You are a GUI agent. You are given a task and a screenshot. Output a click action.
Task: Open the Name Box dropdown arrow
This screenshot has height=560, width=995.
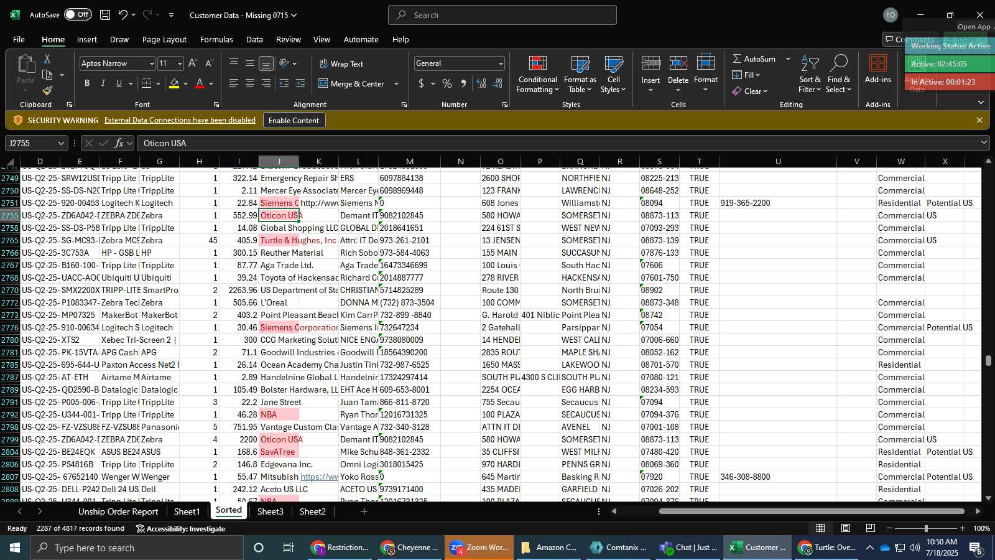click(x=61, y=143)
